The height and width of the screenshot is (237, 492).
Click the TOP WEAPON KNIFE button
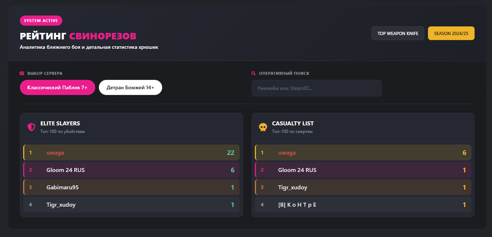pyautogui.click(x=398, y=33)
